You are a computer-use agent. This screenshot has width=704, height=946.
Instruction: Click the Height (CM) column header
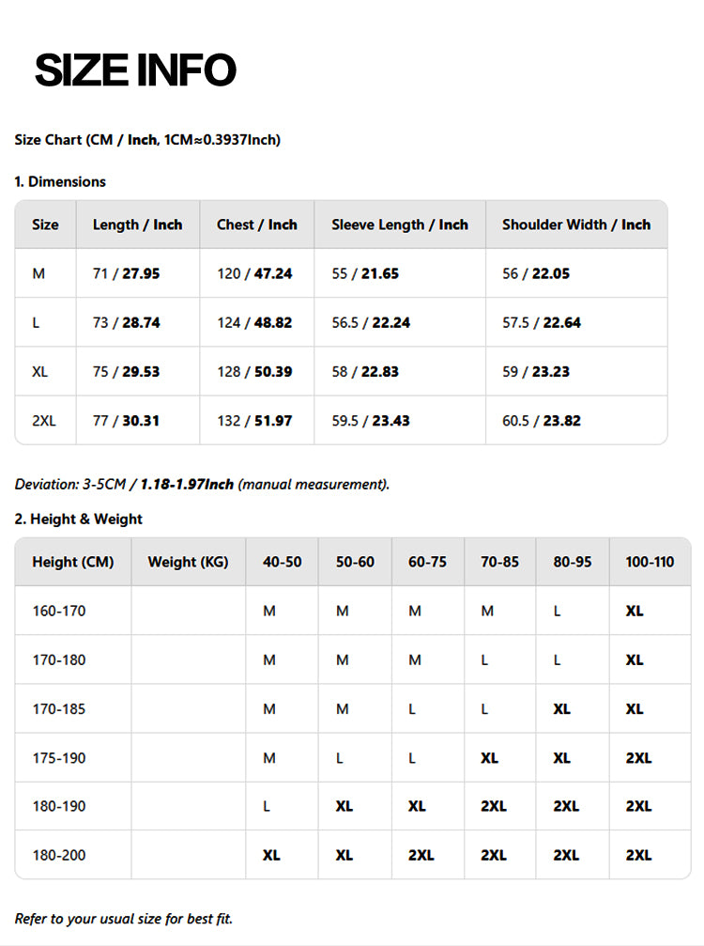click(72, 562)
